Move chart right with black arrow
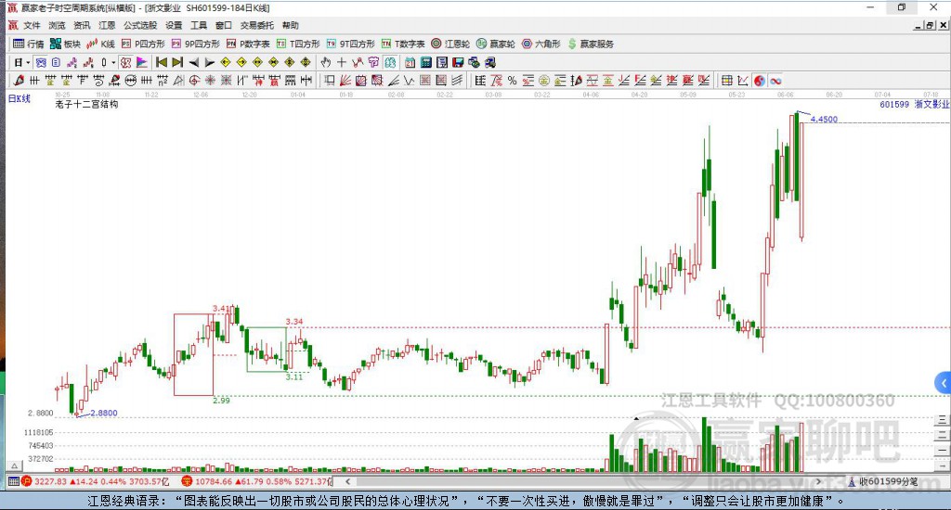Viewport: 951px width, 510px height. click(x=209, y=62)
